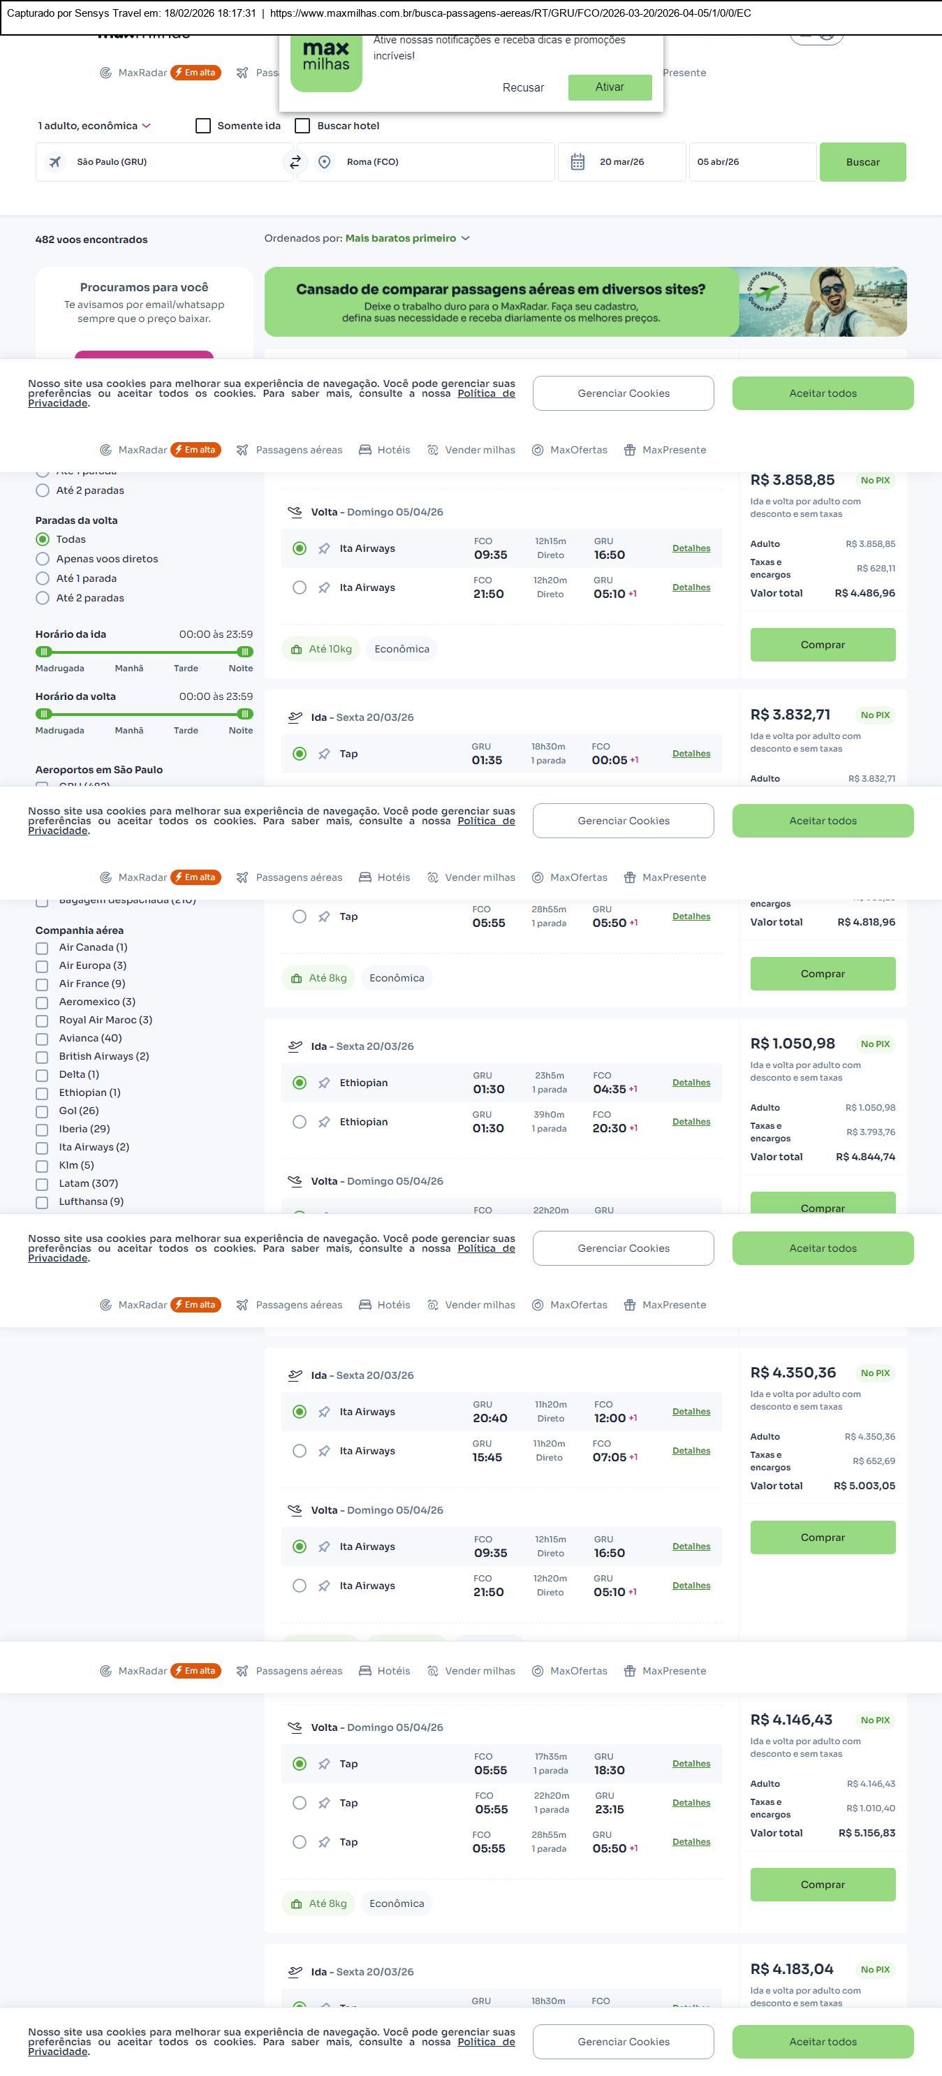Click the location pin icon beside Roma (FCO)

click(324, 162)
